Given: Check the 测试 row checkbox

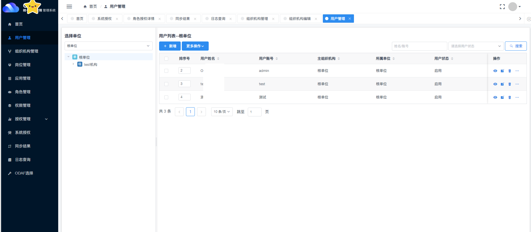Looking at the screenshot, I should click(166, 97).
